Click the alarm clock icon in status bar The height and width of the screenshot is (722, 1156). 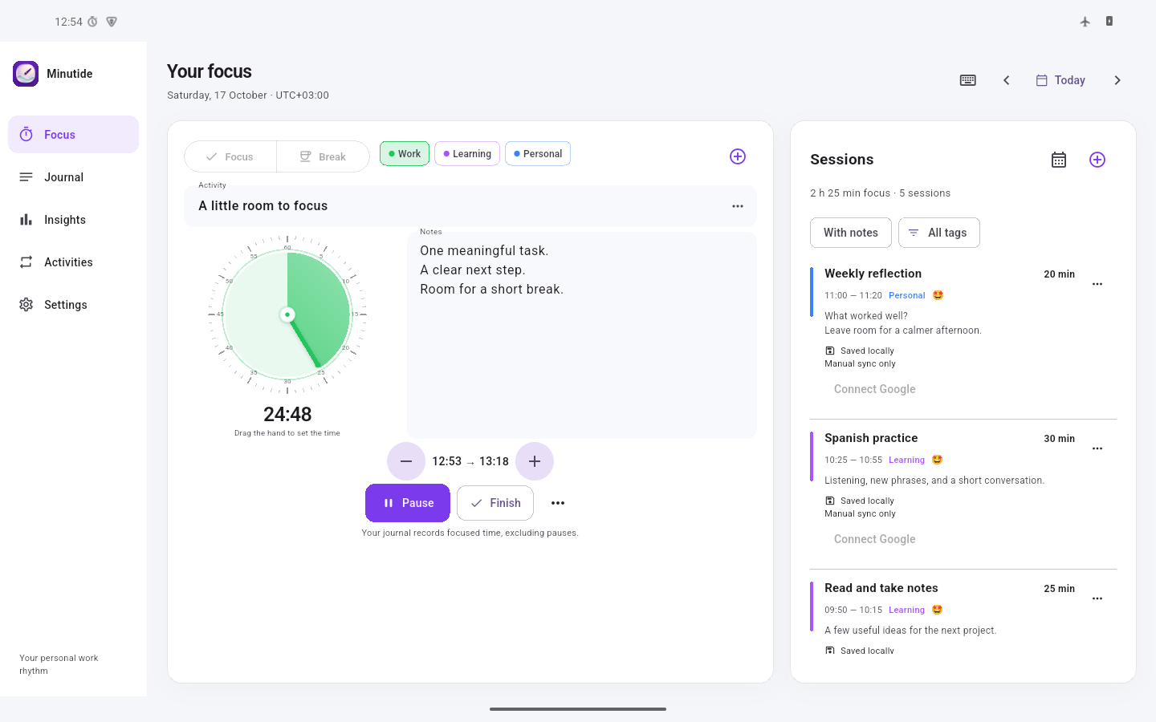92,22
